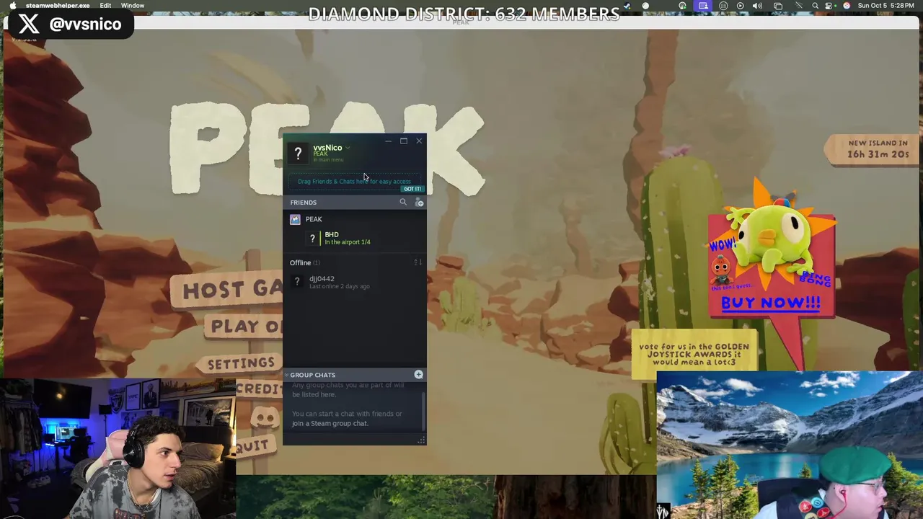Click the Apple logo menu

pos(12,6)
